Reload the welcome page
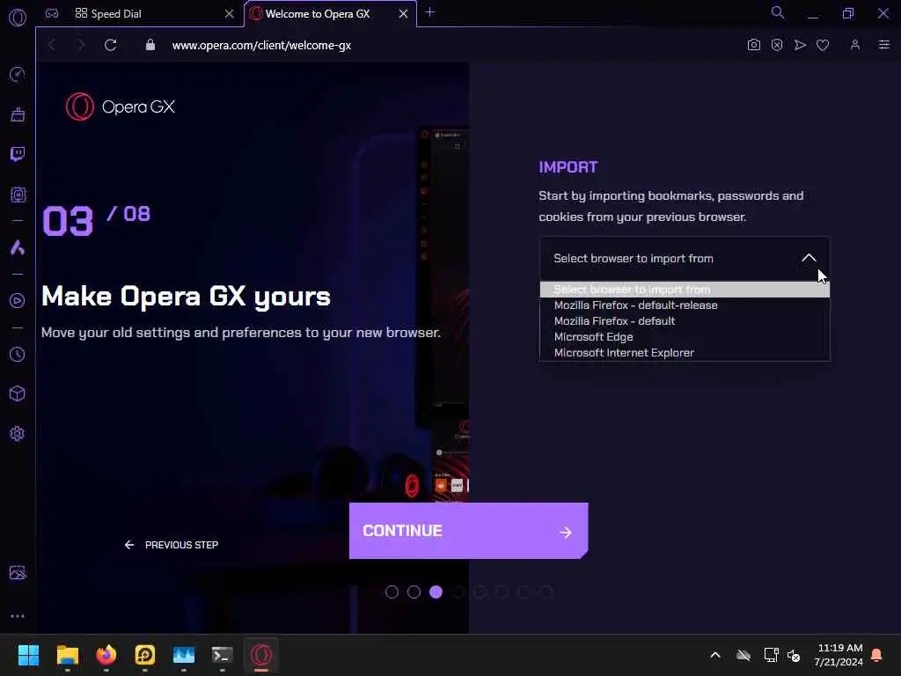 (110, 45)
